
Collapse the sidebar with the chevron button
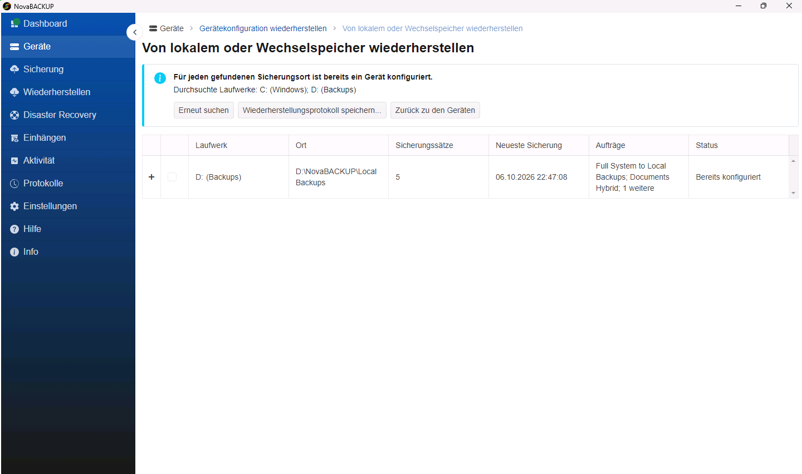135,32
